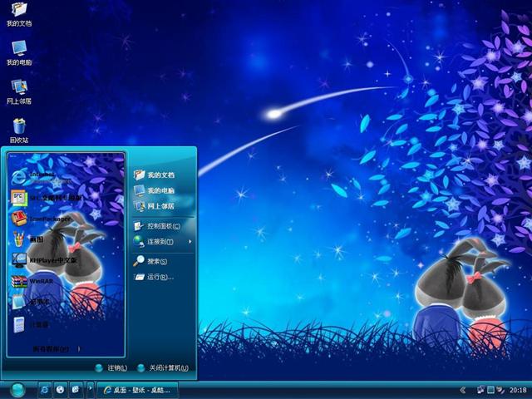Click the 20:18 taskbar clock
This screenshot has width=532, height=399.
[518, 390]
